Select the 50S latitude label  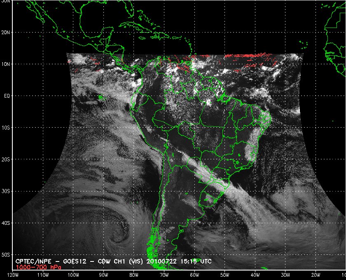click(x=5, y=255)
